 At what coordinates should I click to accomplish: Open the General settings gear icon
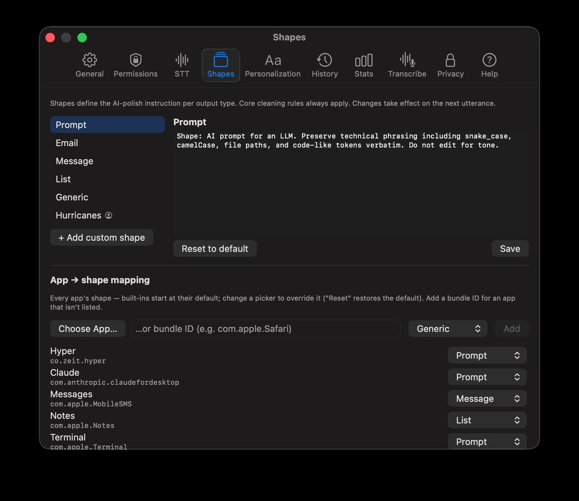89,60
